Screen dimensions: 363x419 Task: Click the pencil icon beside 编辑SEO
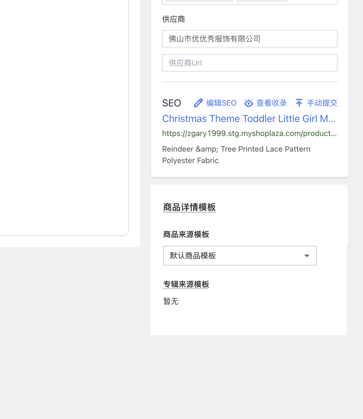(198, 103)
